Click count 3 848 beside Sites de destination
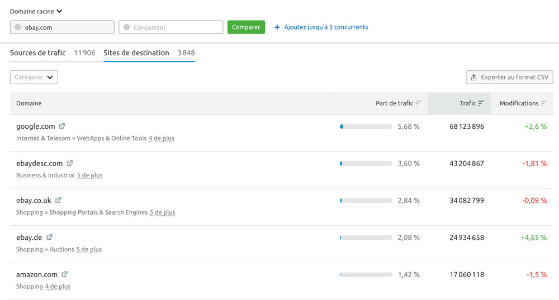The image size is (559, 300). click(186, 52)
